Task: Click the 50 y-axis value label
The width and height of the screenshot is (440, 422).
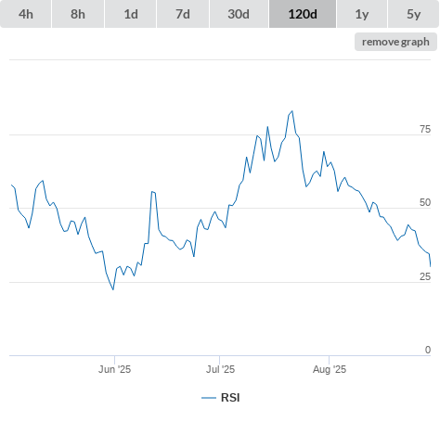Action: [425, 202]
